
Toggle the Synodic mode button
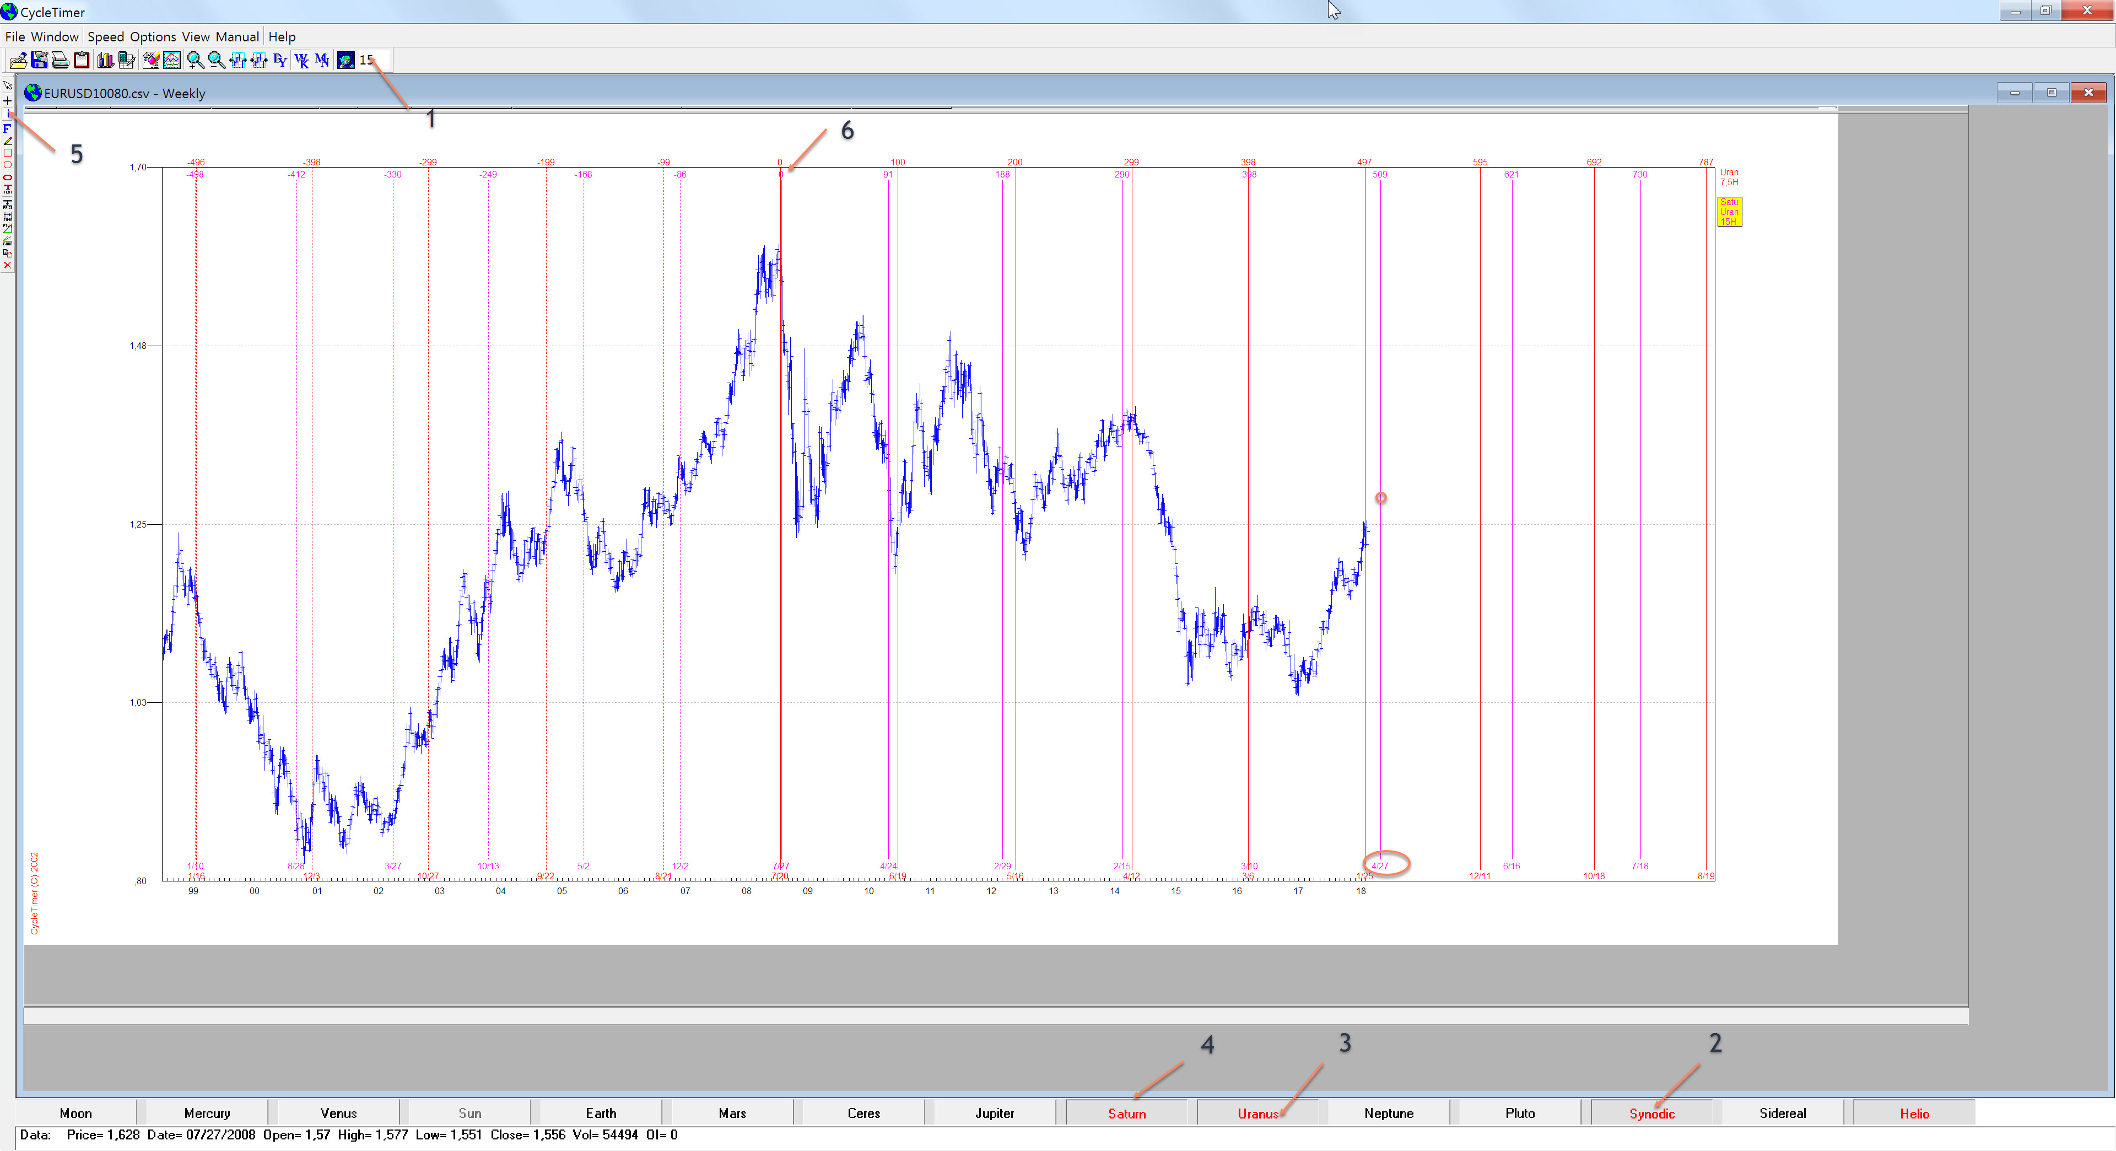point(1651,1113)
